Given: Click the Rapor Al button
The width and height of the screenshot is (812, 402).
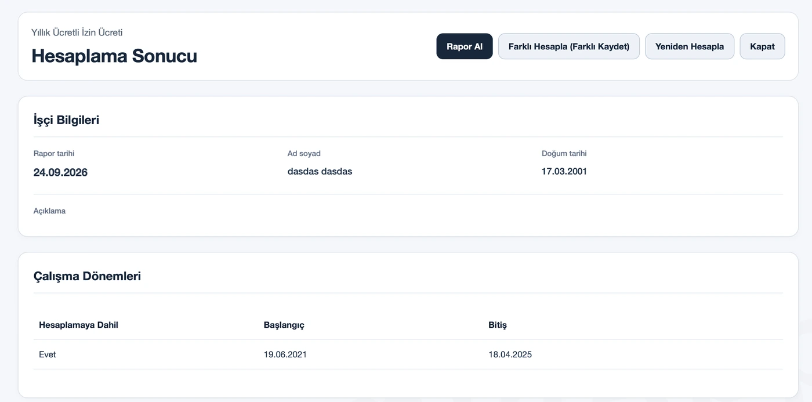Looking at the screenshot, I should [x=465, y=46].
